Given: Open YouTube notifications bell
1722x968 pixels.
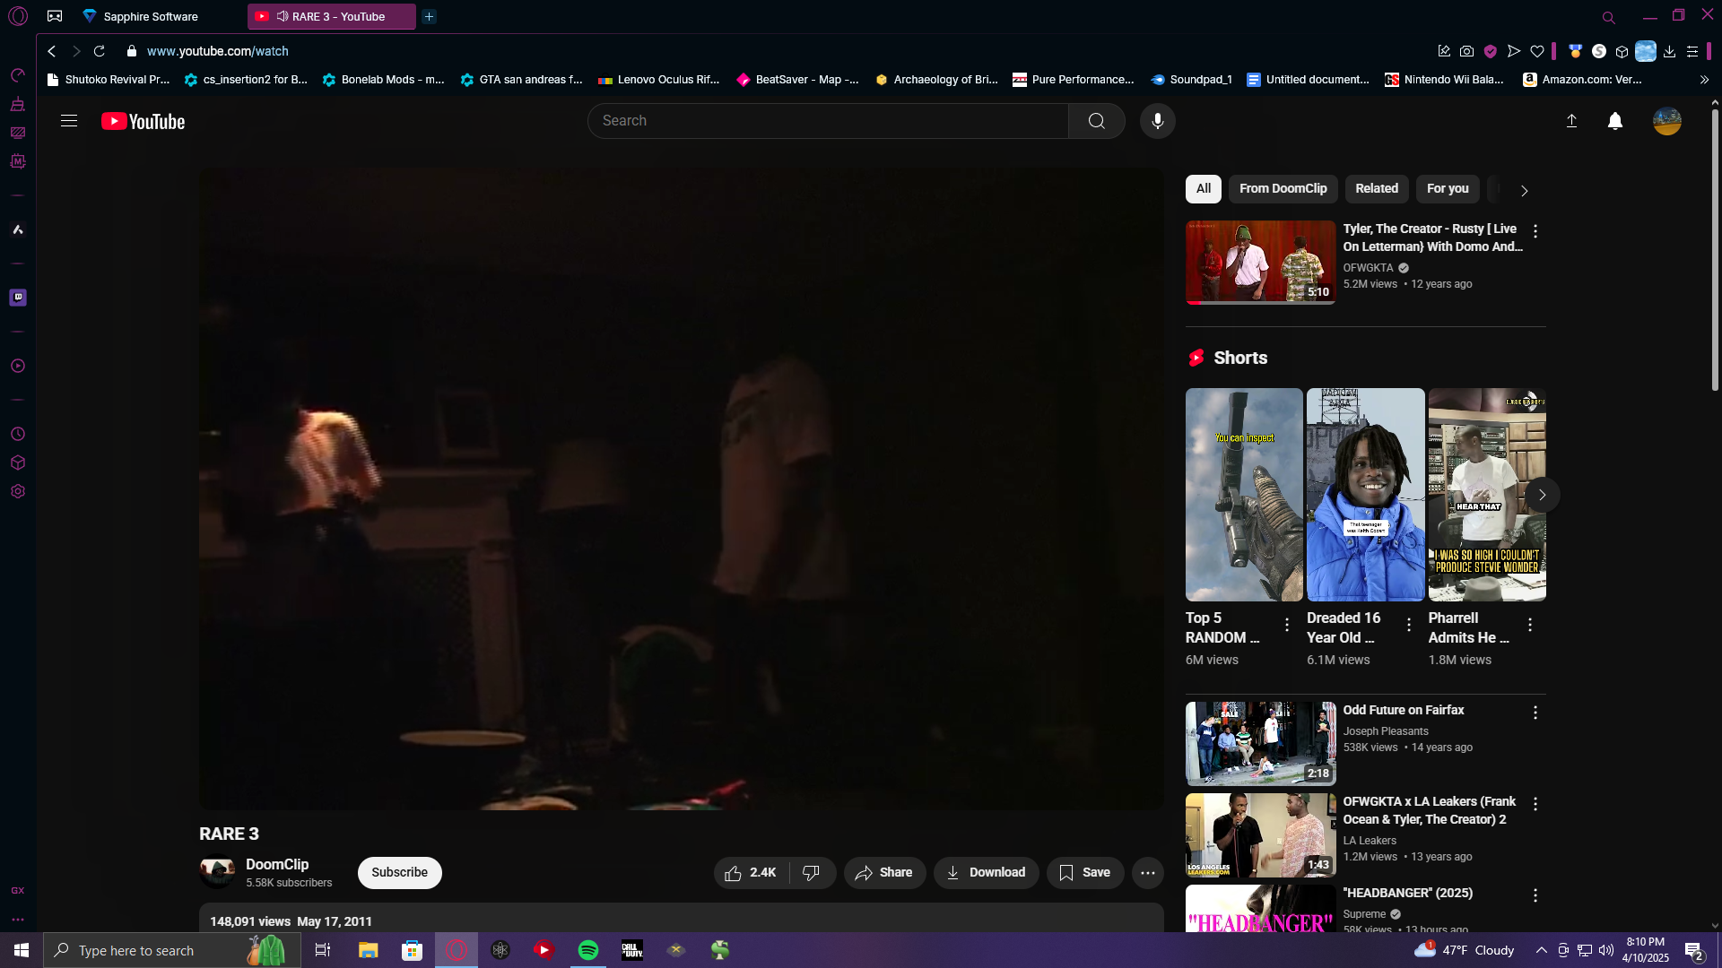Looking at the screenshot, I should click(1614, 121).
